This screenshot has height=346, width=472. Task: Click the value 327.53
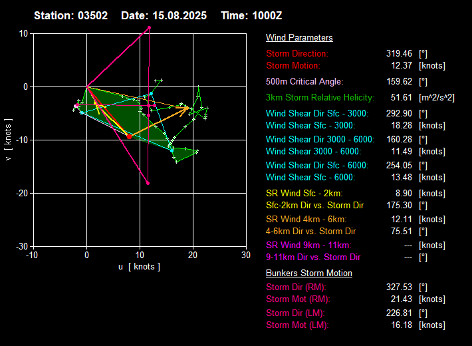399,287
